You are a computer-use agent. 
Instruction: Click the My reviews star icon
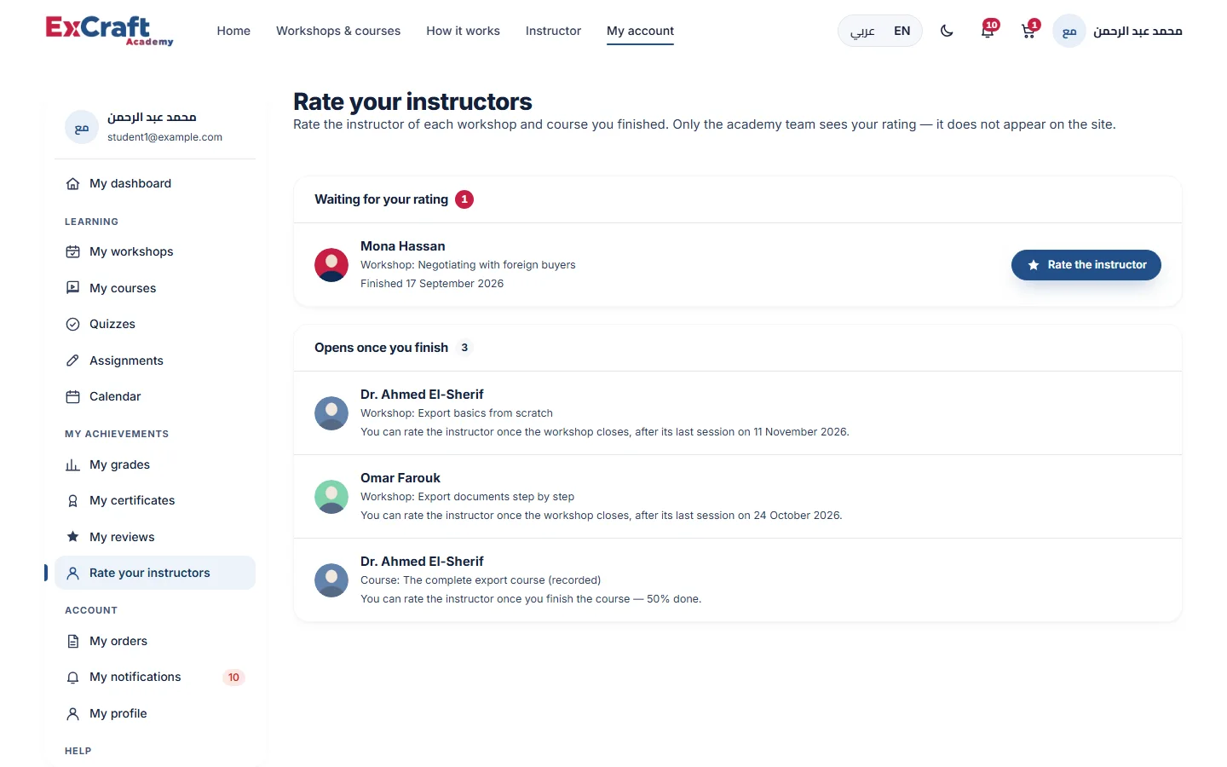pos(72,537)
